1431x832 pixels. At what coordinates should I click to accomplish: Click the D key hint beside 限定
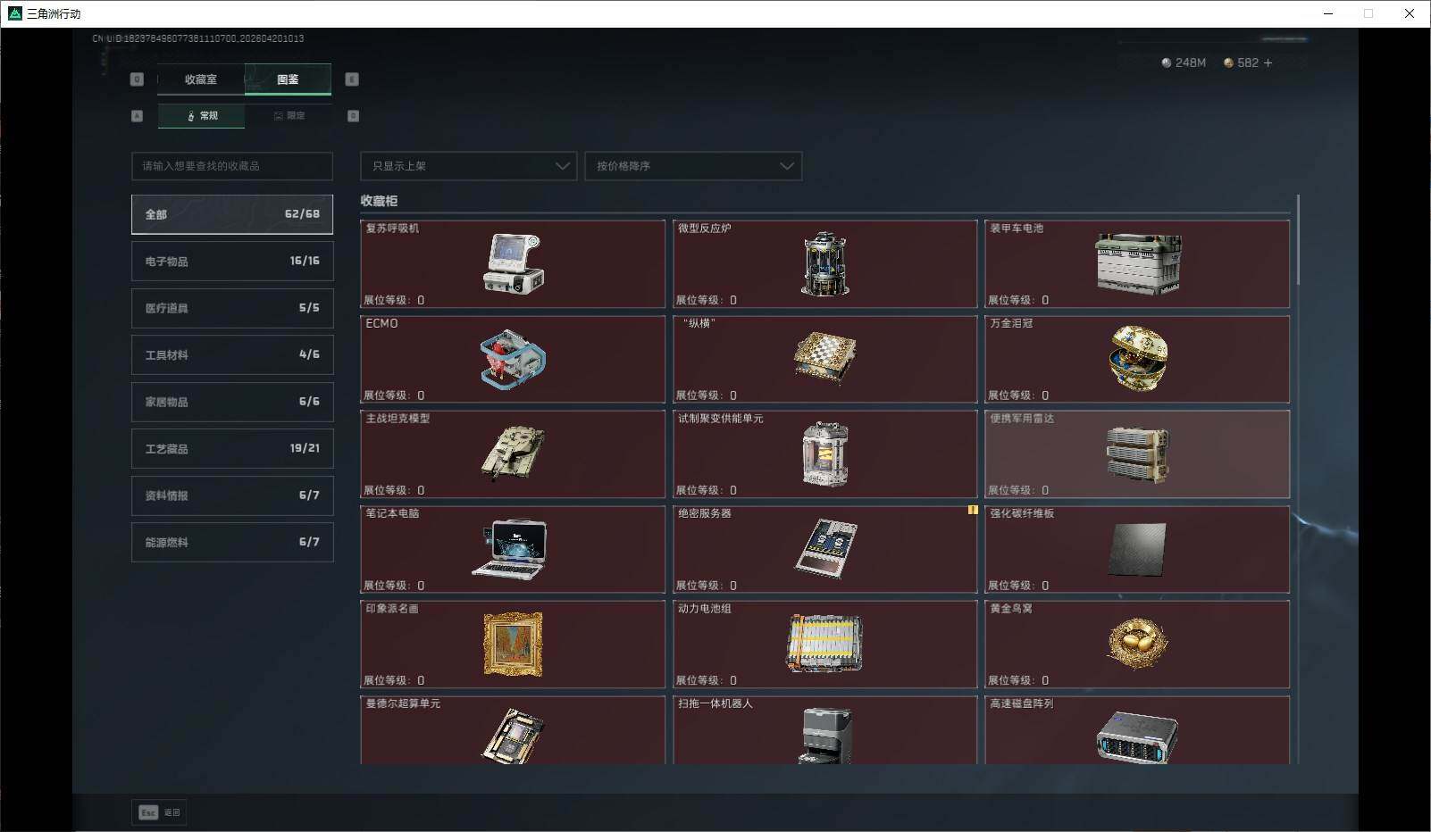pyautogui.click(x=353, y=116)
